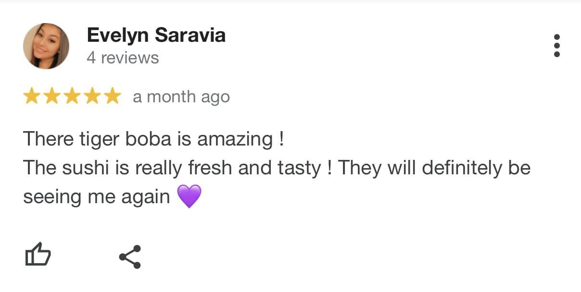Click the 'sushi is really fresh' sentence
Screen dimensions: 581x292
click(178, 169)
